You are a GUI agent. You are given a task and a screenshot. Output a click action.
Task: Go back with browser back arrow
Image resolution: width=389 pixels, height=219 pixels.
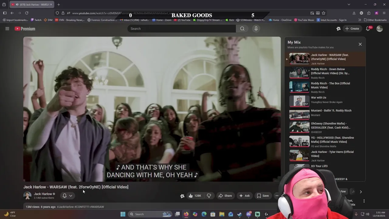[x=12, y=13]
